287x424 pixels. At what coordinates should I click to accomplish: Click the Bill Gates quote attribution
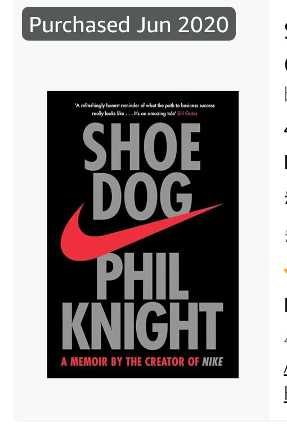click(187, 113)
